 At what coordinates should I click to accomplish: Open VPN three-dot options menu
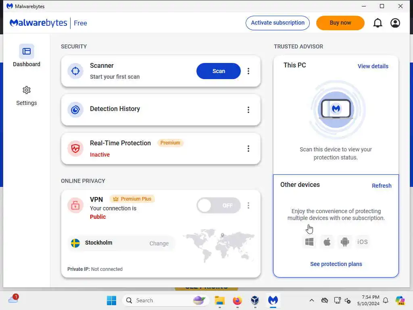point(248,205)
